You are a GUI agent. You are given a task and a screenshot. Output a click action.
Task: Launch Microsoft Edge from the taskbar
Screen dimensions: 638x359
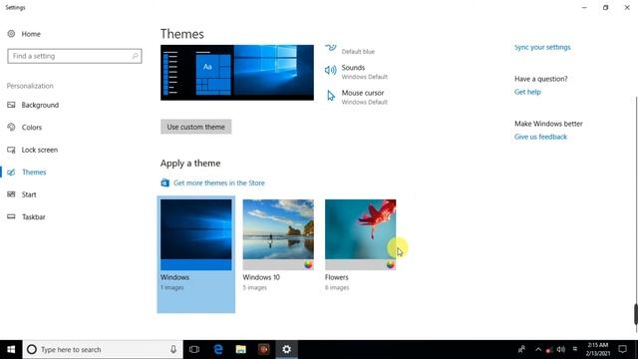click(218, 349)
